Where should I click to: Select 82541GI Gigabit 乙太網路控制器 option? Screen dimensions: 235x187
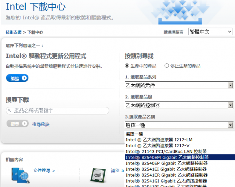[x=180, y=181]
